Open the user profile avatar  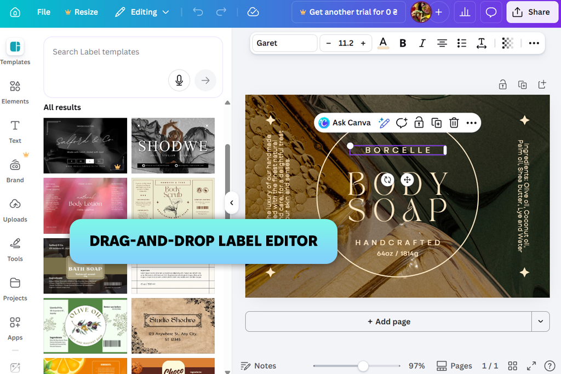pos(420,12)
